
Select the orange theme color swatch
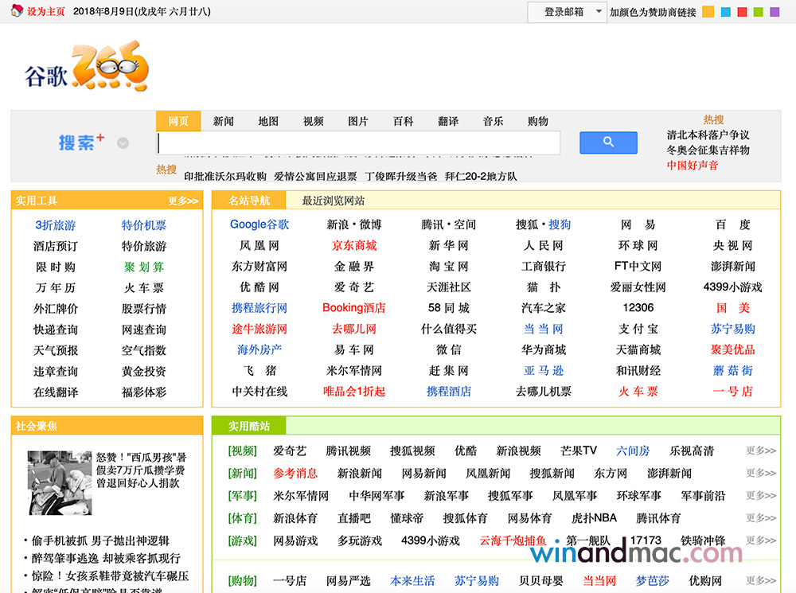pos(708,12)
